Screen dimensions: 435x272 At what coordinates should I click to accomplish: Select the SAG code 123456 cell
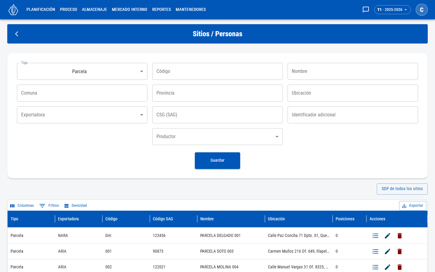click(x=173, y=236)
